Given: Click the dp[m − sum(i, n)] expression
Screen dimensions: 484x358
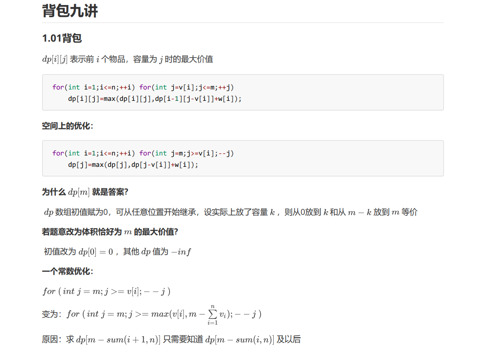Looking at the screenshot, I should coord(240,340).
